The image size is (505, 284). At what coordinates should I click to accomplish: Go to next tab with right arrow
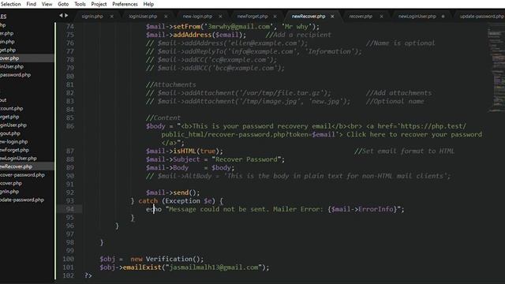(66, 16)
